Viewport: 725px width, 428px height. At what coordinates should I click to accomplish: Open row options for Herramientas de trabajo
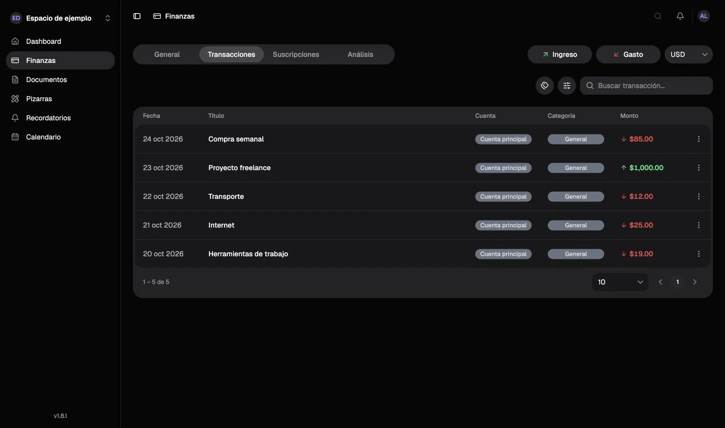pyautogui.click(x=699, y=254)
